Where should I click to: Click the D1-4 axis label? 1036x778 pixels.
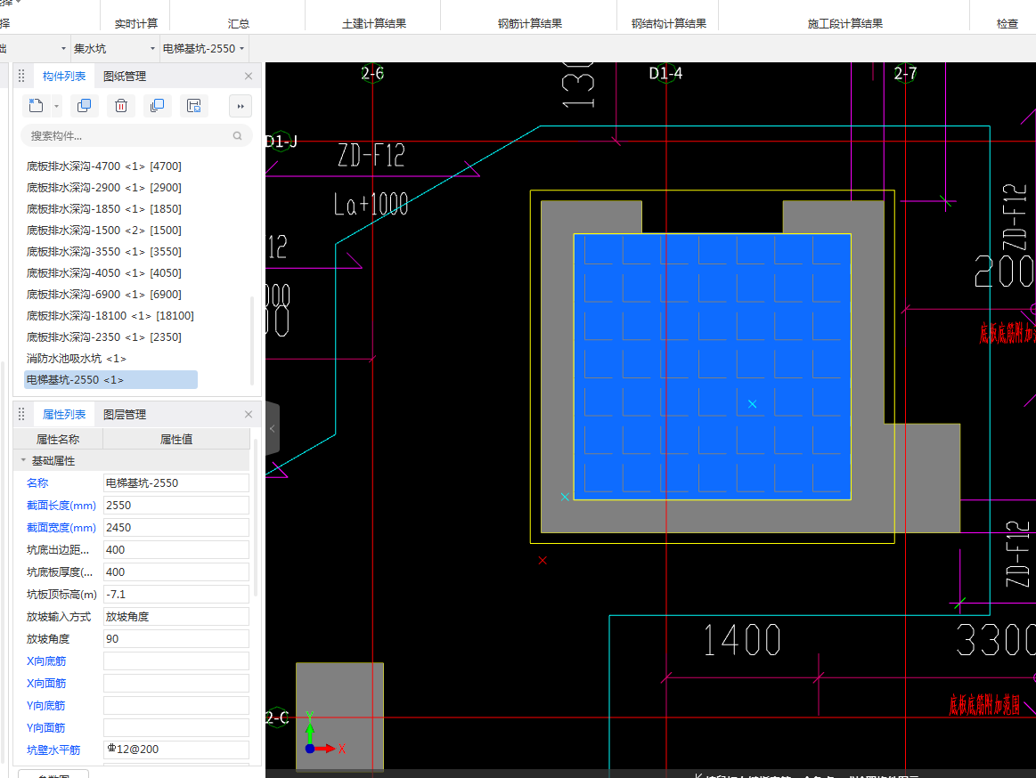pos(665,73)
